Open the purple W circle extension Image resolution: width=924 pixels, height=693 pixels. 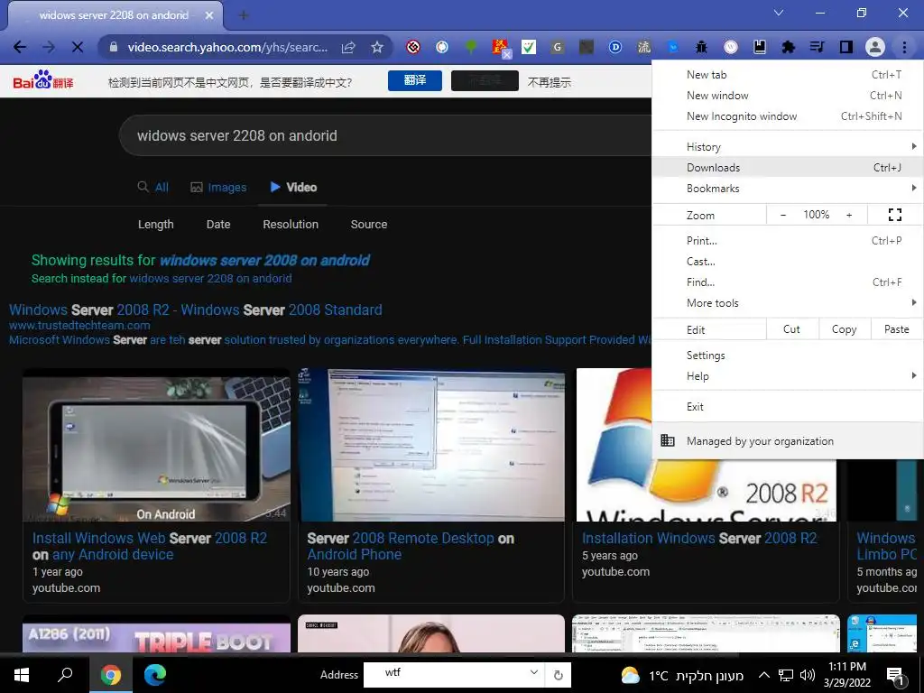coord(731,47)
